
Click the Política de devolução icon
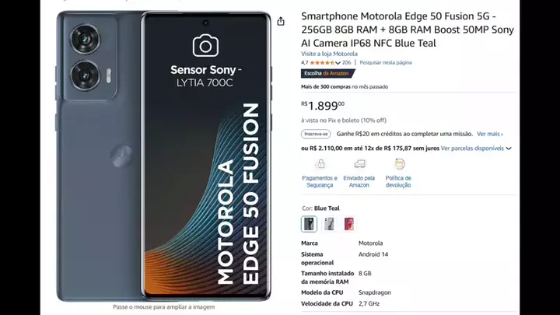coord(399,164)
